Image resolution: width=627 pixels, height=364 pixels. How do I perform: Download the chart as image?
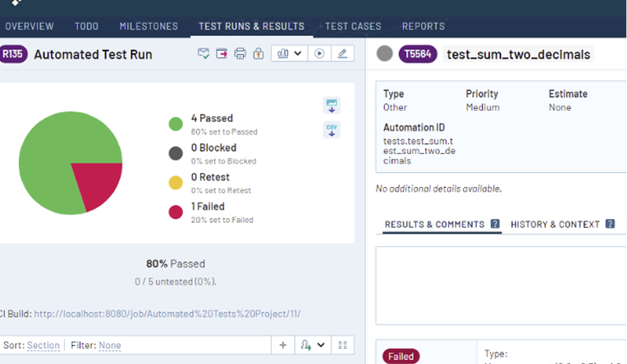(332, 106)
